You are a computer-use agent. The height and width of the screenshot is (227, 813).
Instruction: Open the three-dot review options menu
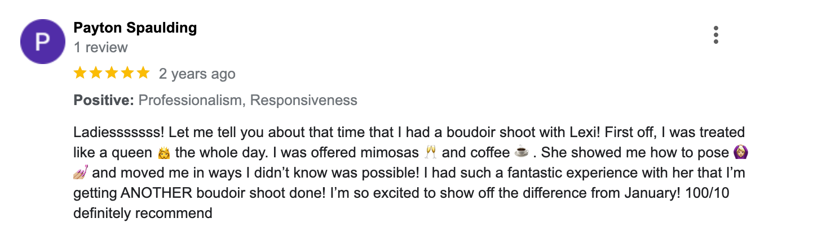click(715, 35)
